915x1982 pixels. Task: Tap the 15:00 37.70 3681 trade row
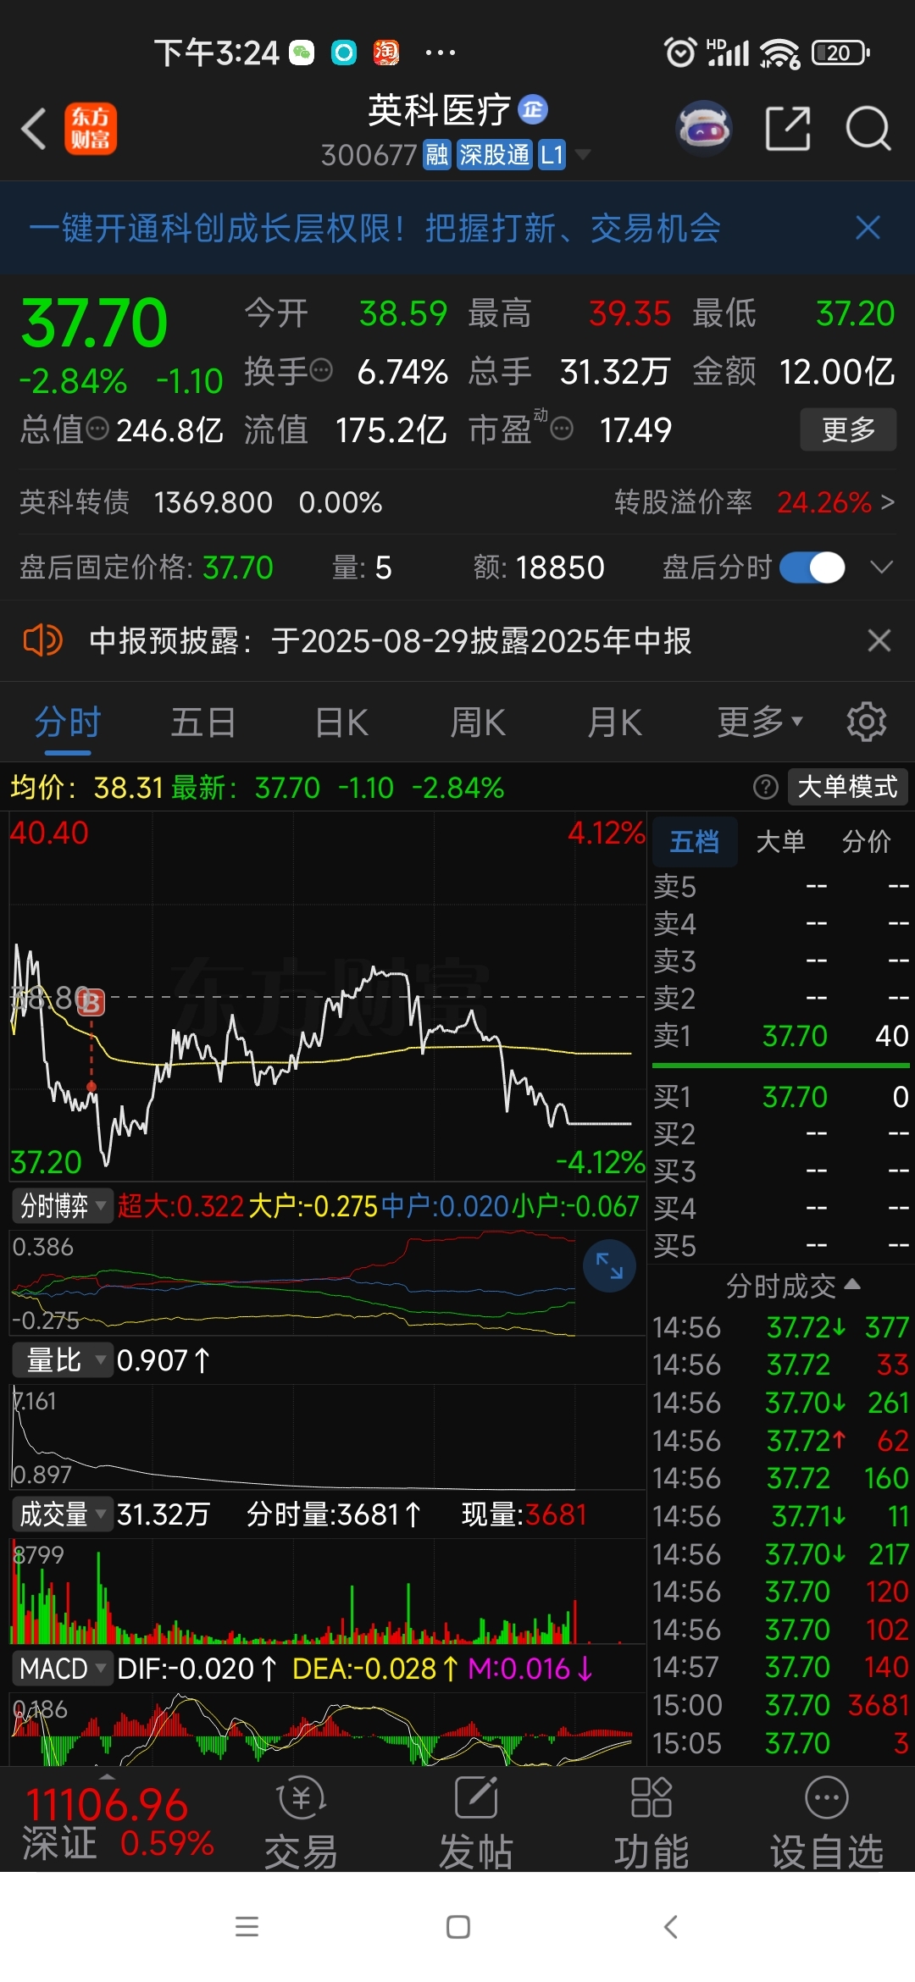tap(780, 1704)
